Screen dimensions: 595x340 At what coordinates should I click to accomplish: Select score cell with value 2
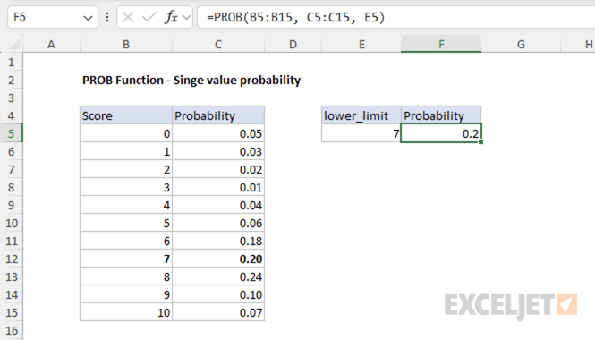coord(126,169)
